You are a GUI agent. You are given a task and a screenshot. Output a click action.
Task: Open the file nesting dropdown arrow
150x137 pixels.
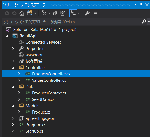click(x=79, y=13)
